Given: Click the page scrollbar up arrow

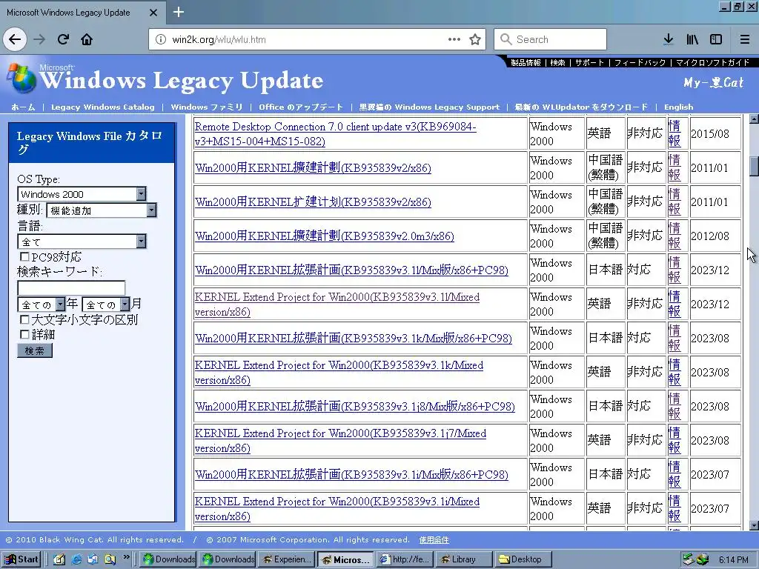Looking at the screenshot, I should click(754, 119).
